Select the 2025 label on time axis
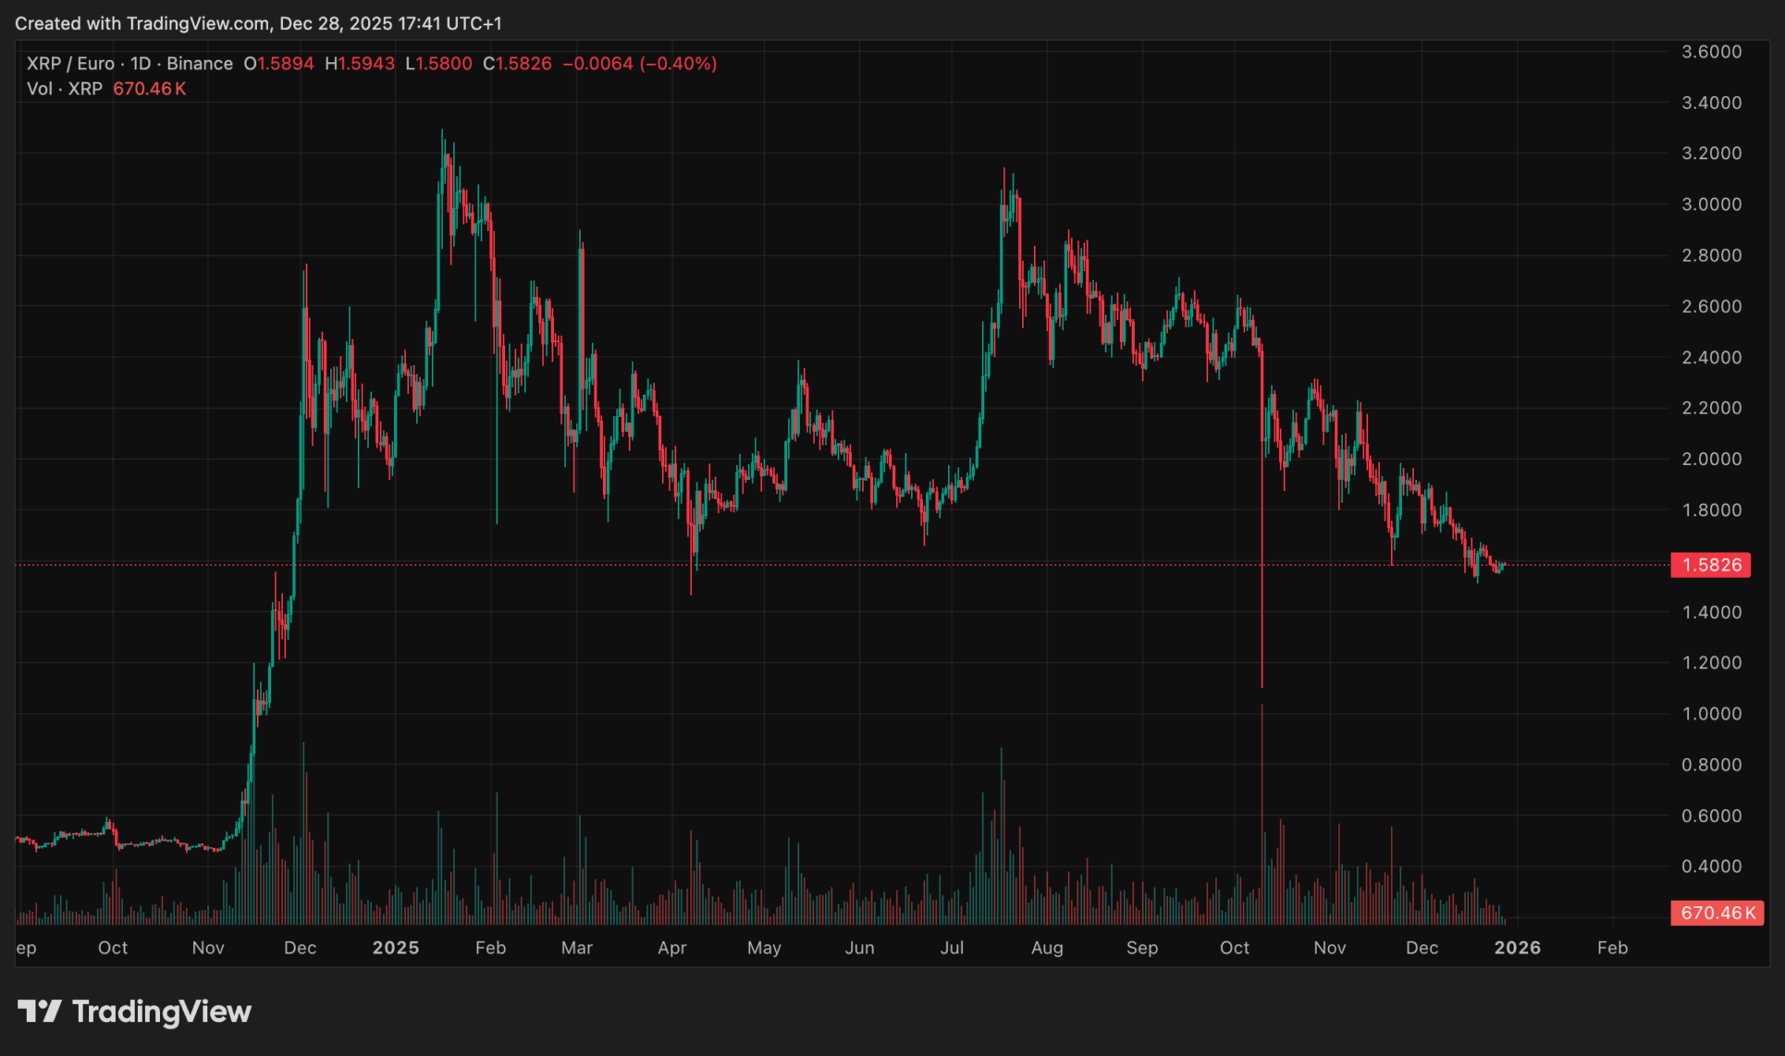Viewport: 1785px width, 1056px height. point(395,948)
